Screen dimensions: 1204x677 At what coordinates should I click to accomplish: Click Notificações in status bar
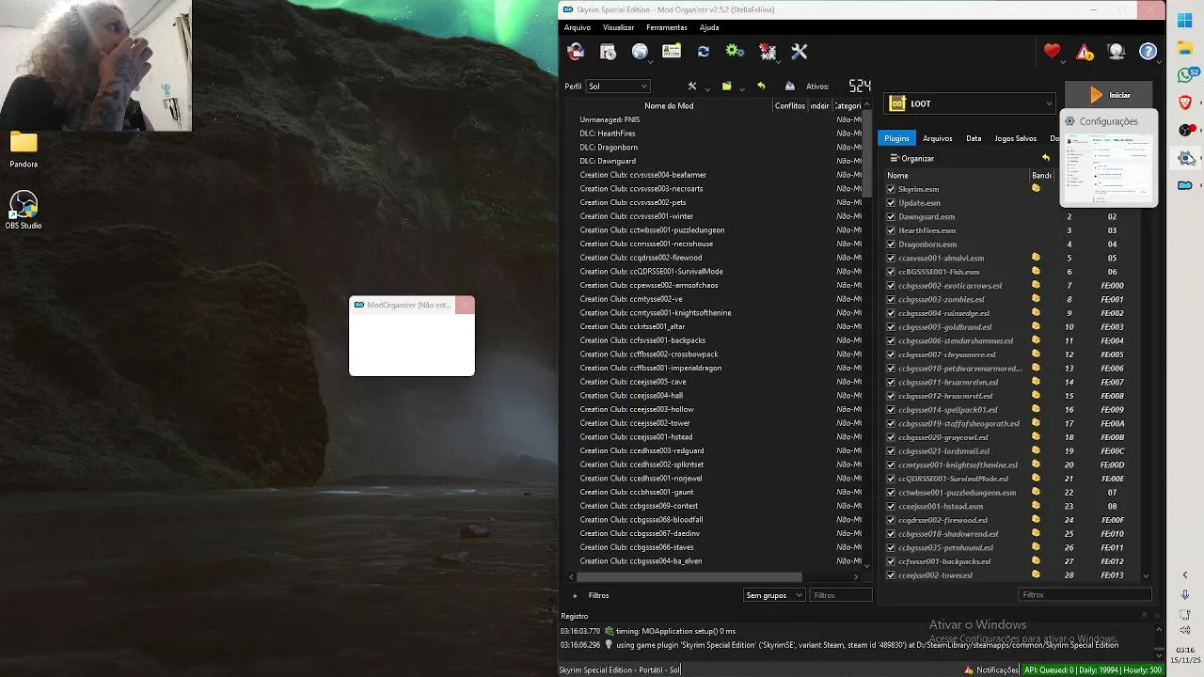tap(990, 669)
